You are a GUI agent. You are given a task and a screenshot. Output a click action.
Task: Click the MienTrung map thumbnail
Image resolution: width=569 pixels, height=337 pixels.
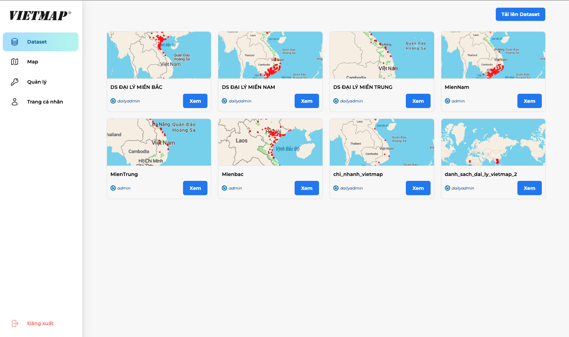[159, 142]
